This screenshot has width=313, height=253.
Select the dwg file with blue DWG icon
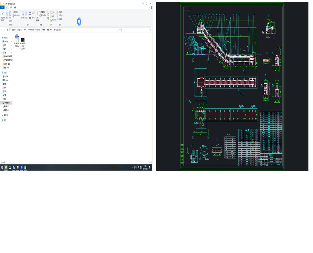pos(17,41)
